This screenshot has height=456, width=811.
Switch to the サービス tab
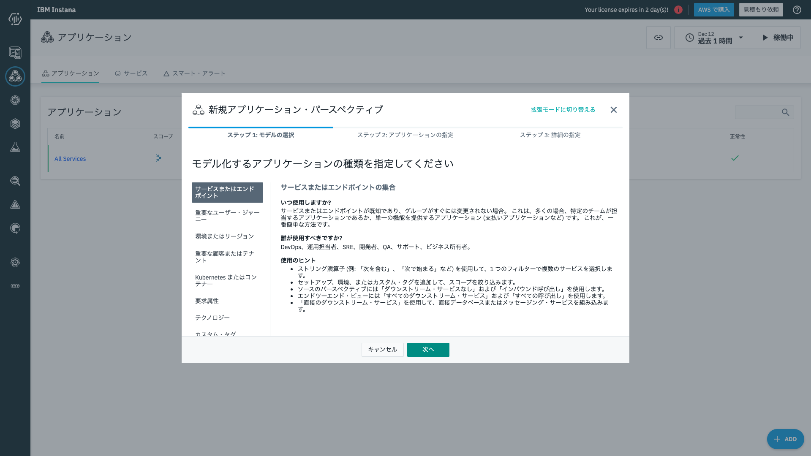(131, 73)
